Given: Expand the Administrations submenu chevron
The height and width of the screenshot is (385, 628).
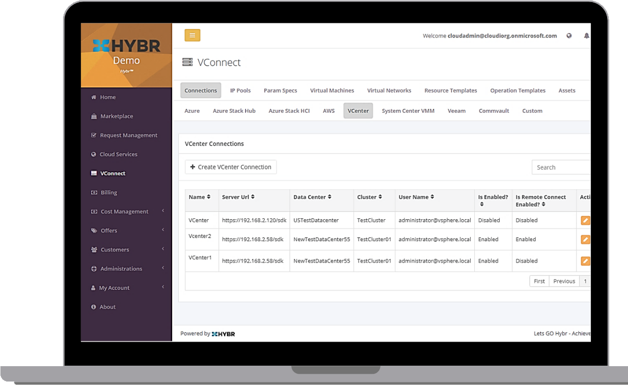Looking at the screenshot, I should (x=163, y=268).
